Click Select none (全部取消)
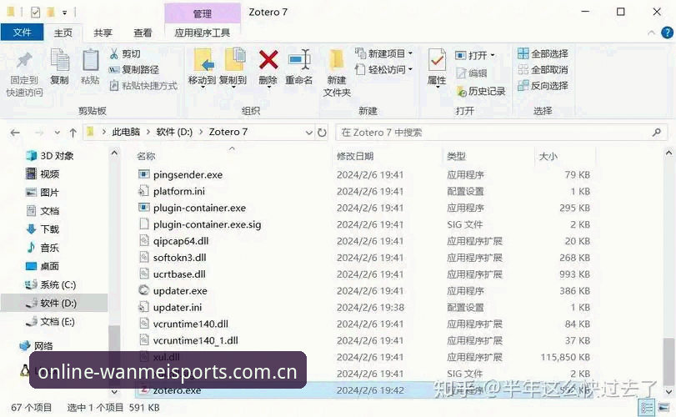Viewport: 676px width, 417px height. pos(543,69)
